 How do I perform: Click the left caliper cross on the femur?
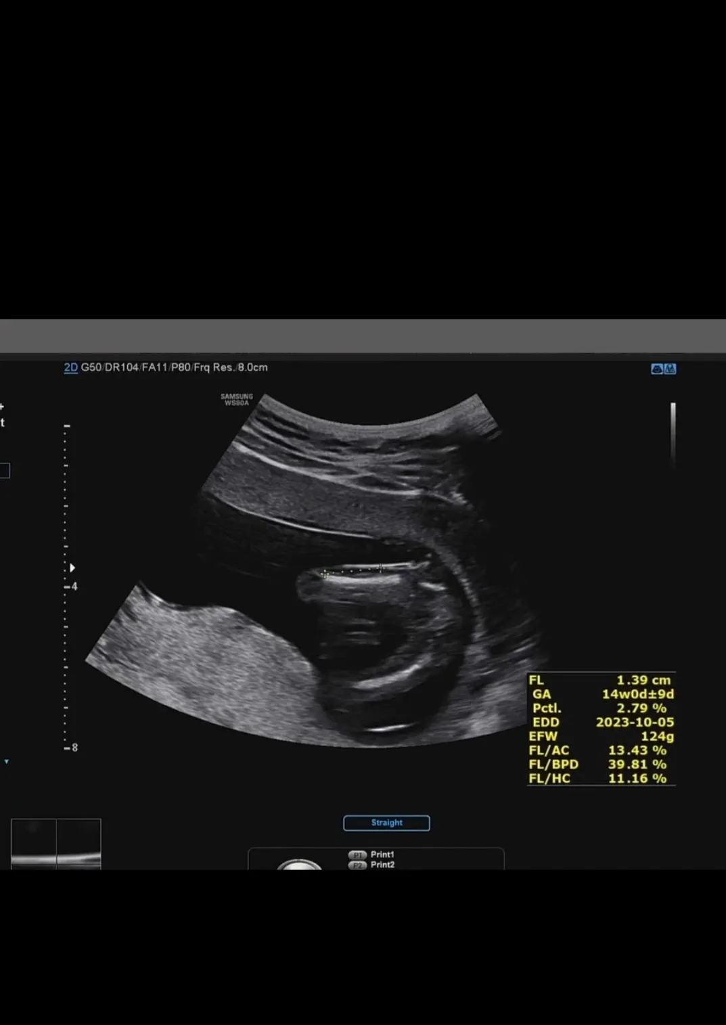point(325,574)
